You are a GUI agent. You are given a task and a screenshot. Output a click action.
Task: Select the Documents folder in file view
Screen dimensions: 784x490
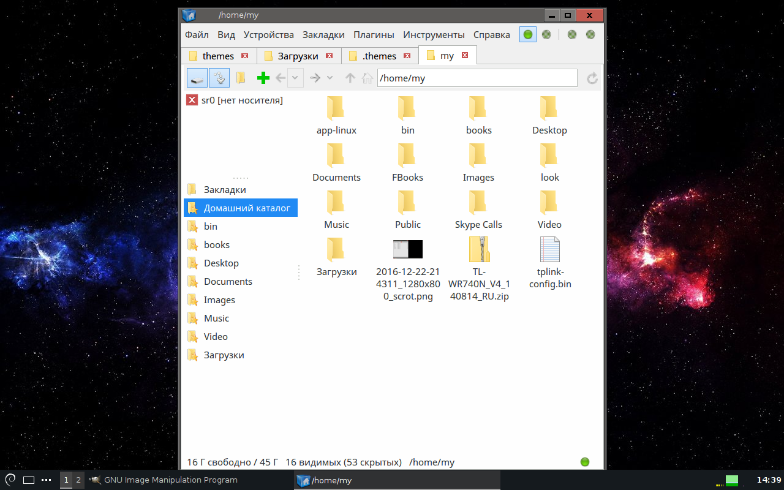336,155
